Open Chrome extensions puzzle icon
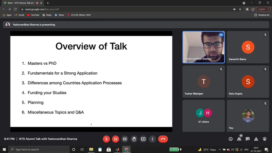This screenshot has height=153, width=272. coord(247,9)
